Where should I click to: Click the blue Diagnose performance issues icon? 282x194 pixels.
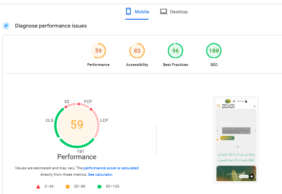pyautogui.click(x=6, y=26)
